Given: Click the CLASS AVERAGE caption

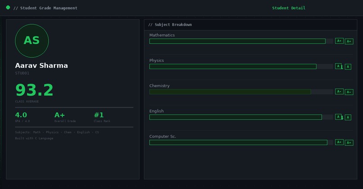Looking at the screenshot, I should (27, 101).
